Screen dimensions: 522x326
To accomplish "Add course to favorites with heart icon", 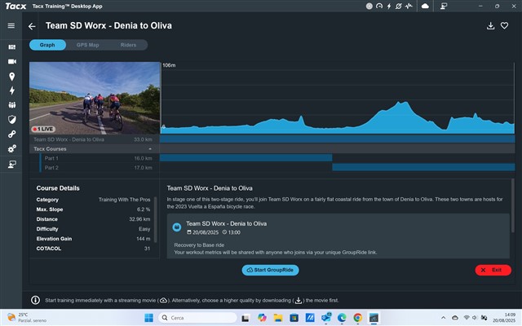I will click(504, 25).
